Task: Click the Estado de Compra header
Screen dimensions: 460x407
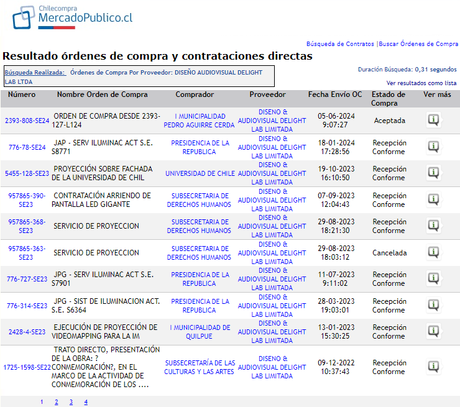Action: click(x=388, y=99)
